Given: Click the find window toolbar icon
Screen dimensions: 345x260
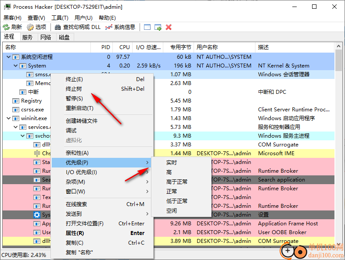Looking at the screenshot, I should click(x=147, y=27).
